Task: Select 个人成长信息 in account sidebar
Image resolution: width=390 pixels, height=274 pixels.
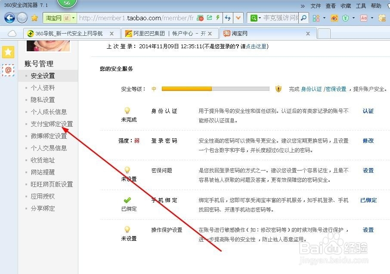Action: 49,112
